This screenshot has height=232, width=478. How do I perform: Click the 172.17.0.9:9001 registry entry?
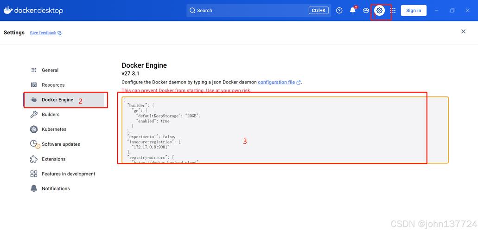151,147
